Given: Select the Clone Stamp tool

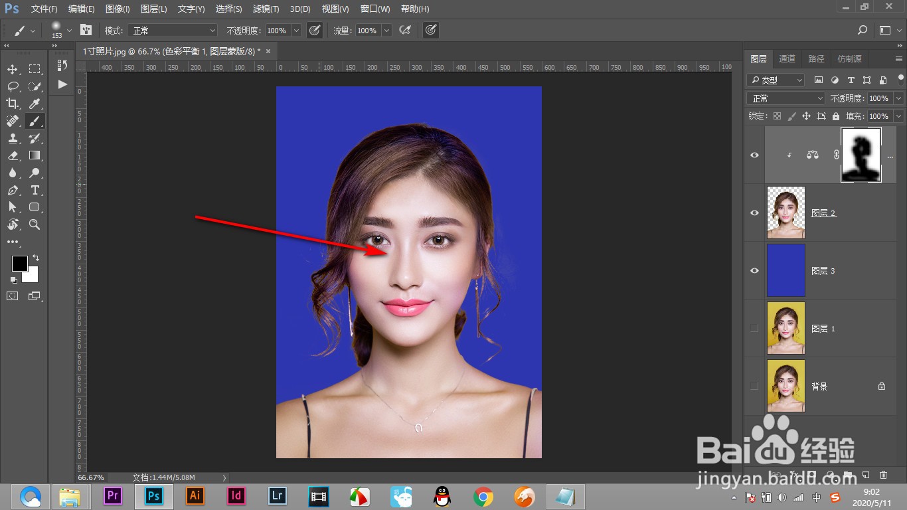Looking at the screenshot, I should tap(13, 138).
